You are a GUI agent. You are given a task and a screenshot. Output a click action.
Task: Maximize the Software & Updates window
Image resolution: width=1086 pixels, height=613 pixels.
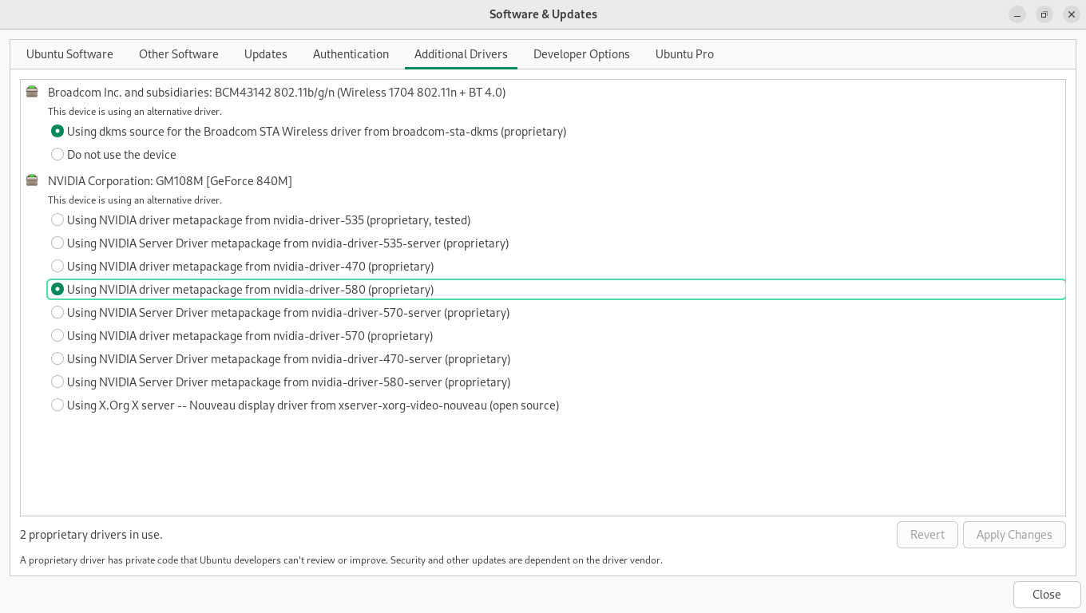tap(1044, 14)
